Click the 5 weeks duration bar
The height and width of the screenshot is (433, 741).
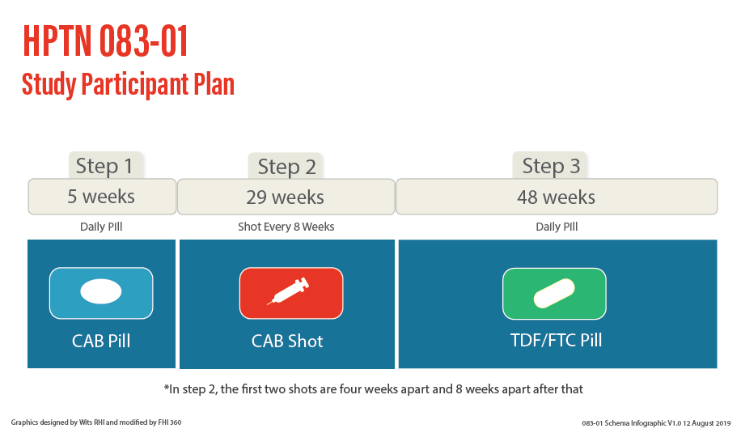click(x=102, y=197)
